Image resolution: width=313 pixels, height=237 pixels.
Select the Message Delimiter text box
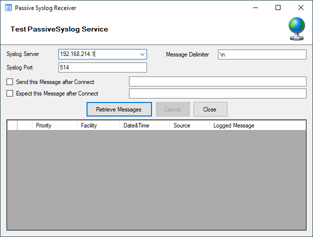pos(261,54)
